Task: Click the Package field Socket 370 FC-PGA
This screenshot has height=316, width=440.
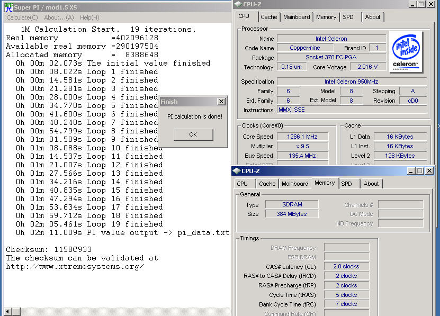Action: [x=331, y=57]
